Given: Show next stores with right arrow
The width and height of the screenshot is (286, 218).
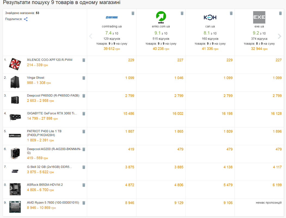Looking at the screenshot, I should pos(279,36).
